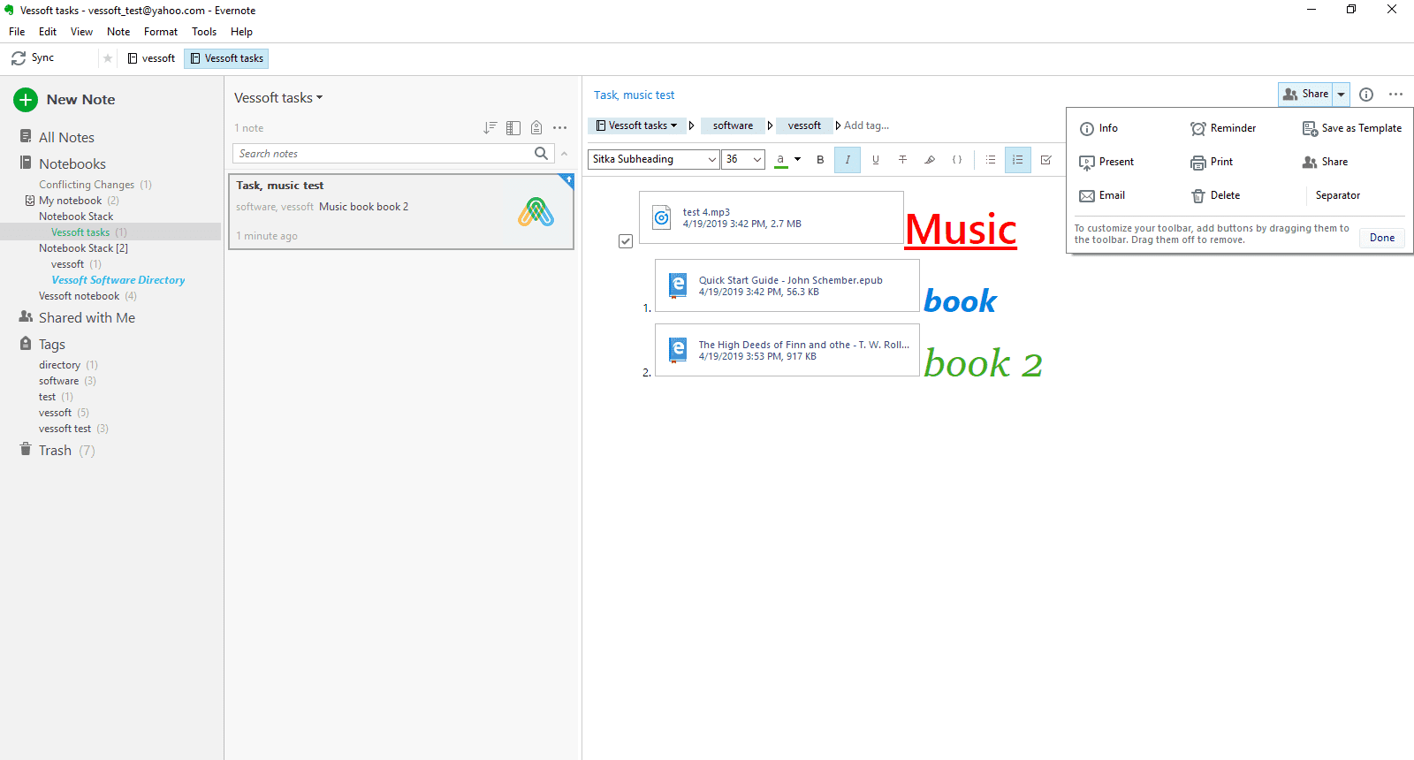Click the Sync icon
Viewport: 1414px width, 760px height.
click(x=18, y=58)
